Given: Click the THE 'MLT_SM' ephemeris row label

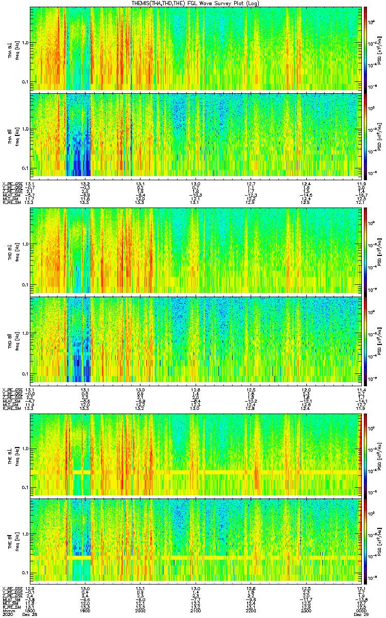Looking at the screenshot, I should 10,603.
